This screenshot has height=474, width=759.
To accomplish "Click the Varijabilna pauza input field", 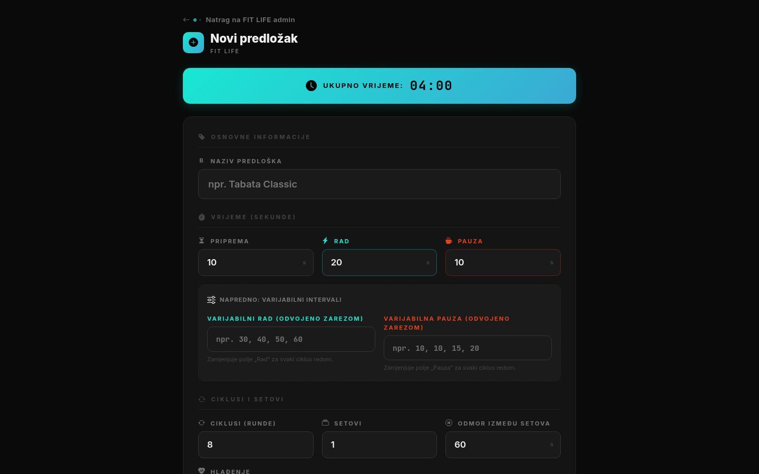I will [467, 348].
